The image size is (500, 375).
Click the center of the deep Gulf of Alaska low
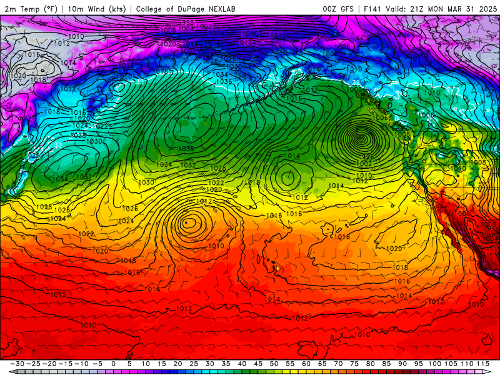[361, 138]
